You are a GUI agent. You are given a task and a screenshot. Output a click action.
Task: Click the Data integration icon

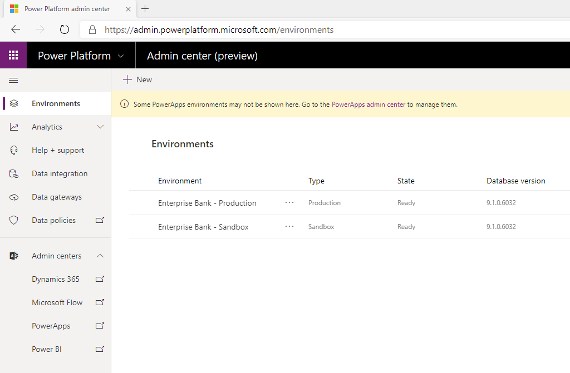[x=14, y=174]
